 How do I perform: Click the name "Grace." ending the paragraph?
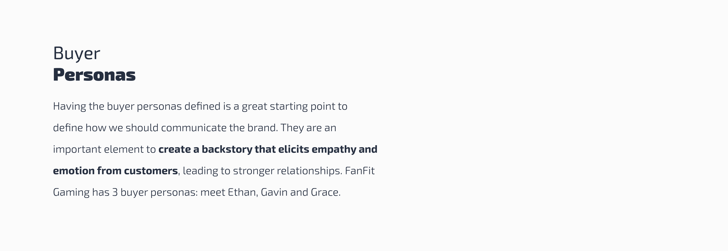click(x=326, y=193)
